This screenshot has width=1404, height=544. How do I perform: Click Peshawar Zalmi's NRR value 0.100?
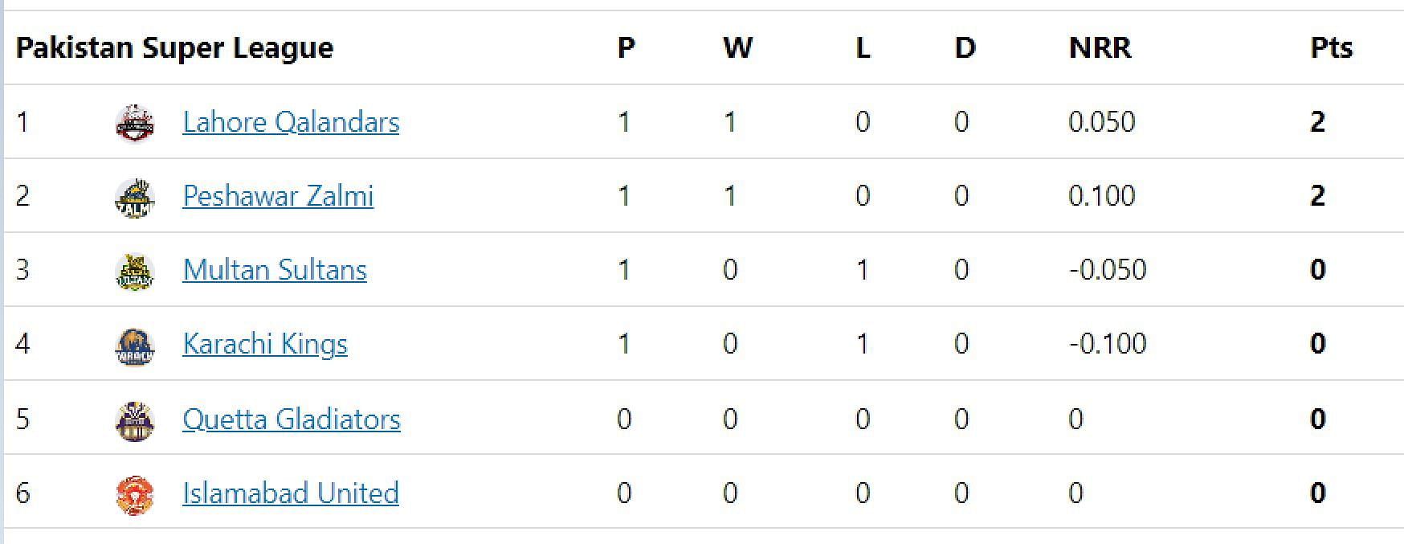(1102, 196)
